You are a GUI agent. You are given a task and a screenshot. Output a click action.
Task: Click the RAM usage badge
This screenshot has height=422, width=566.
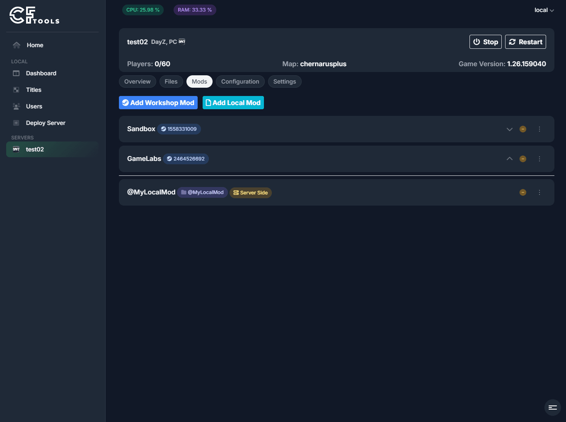point(195,10)
